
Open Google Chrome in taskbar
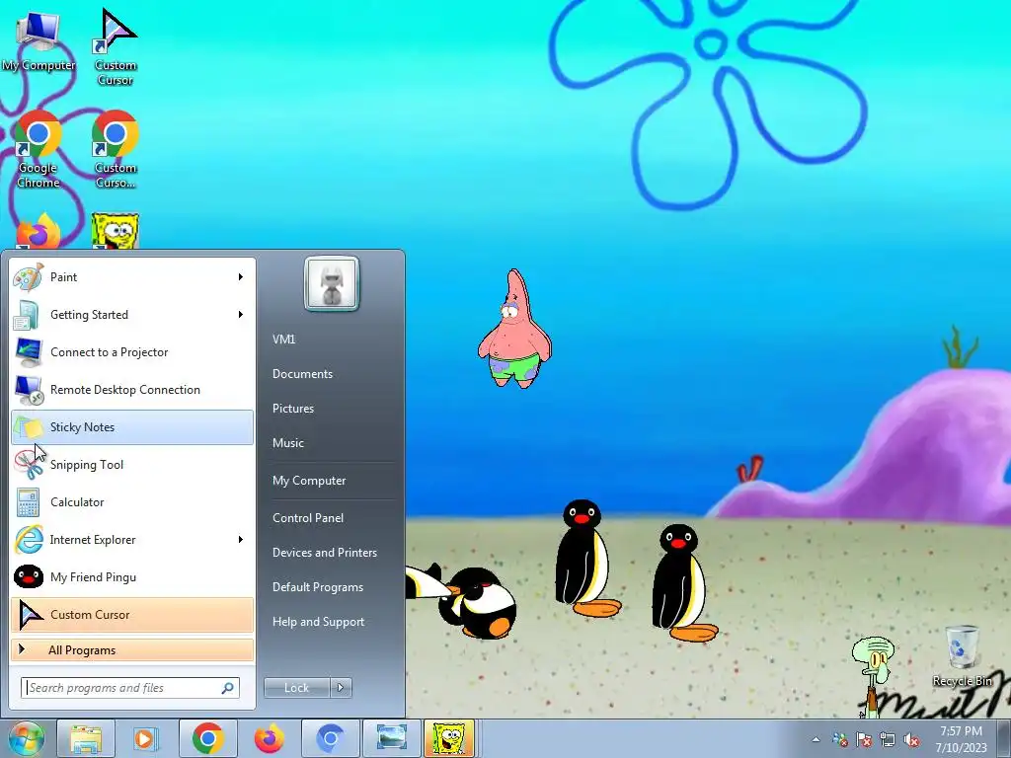pyautogui.click(x=207, y=738)
